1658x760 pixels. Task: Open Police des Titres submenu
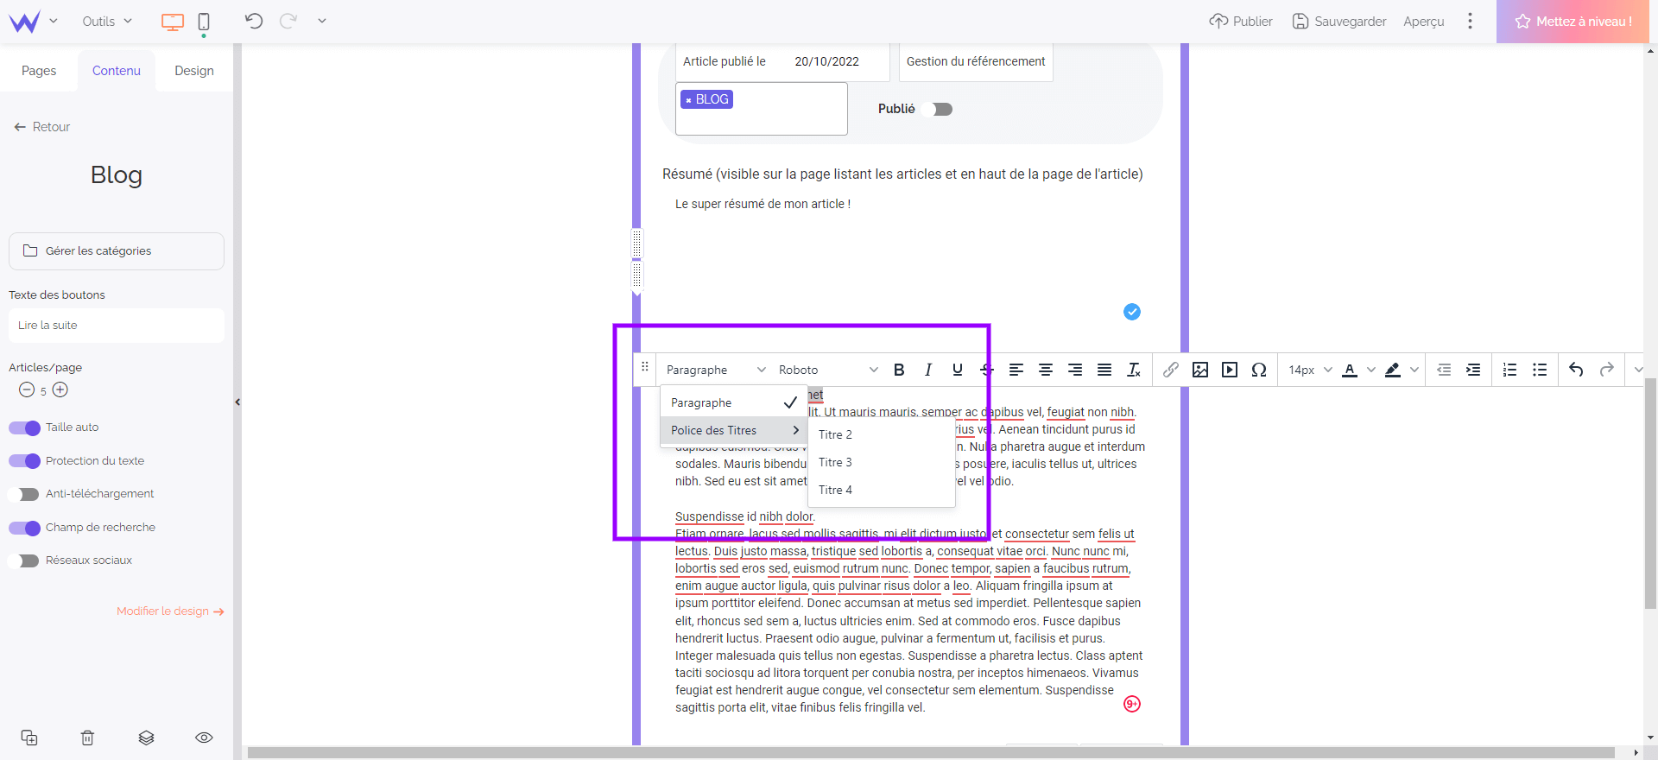tap(734, 430)
